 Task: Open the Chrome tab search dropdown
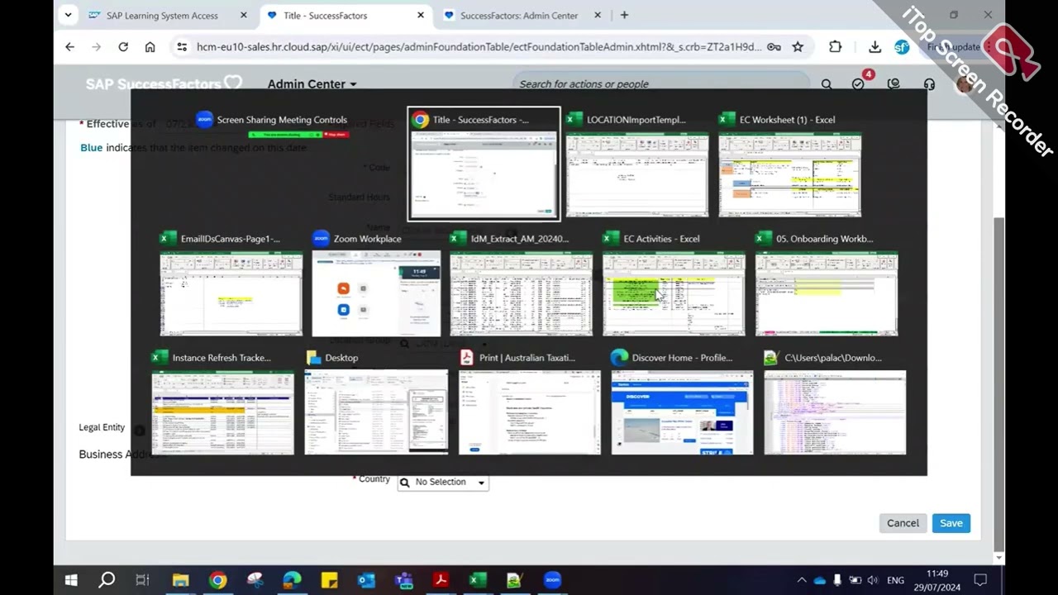69,15
